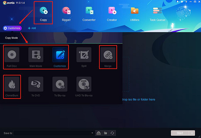The height and width of the screenshot is (138, 201).
Task: Click the Add source button
Action: tap(32, 28)
